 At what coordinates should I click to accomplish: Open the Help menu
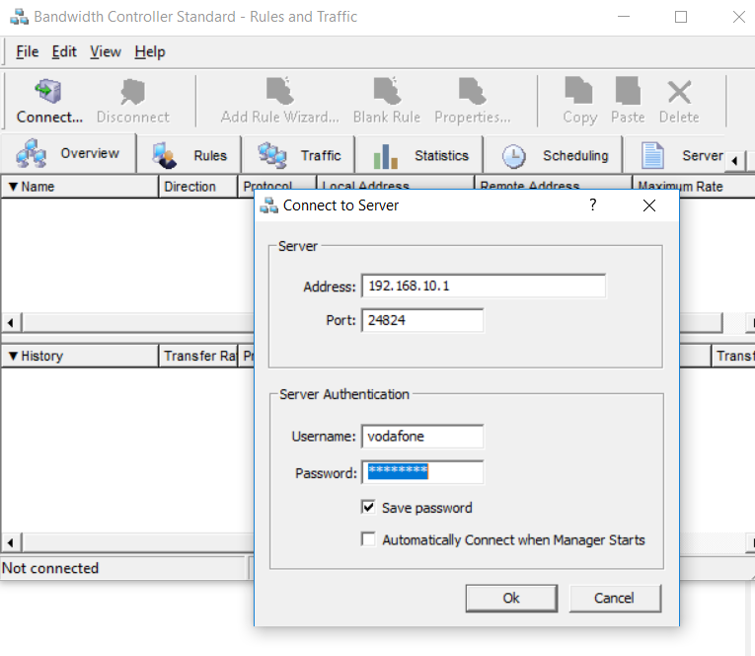coord(150,51)
